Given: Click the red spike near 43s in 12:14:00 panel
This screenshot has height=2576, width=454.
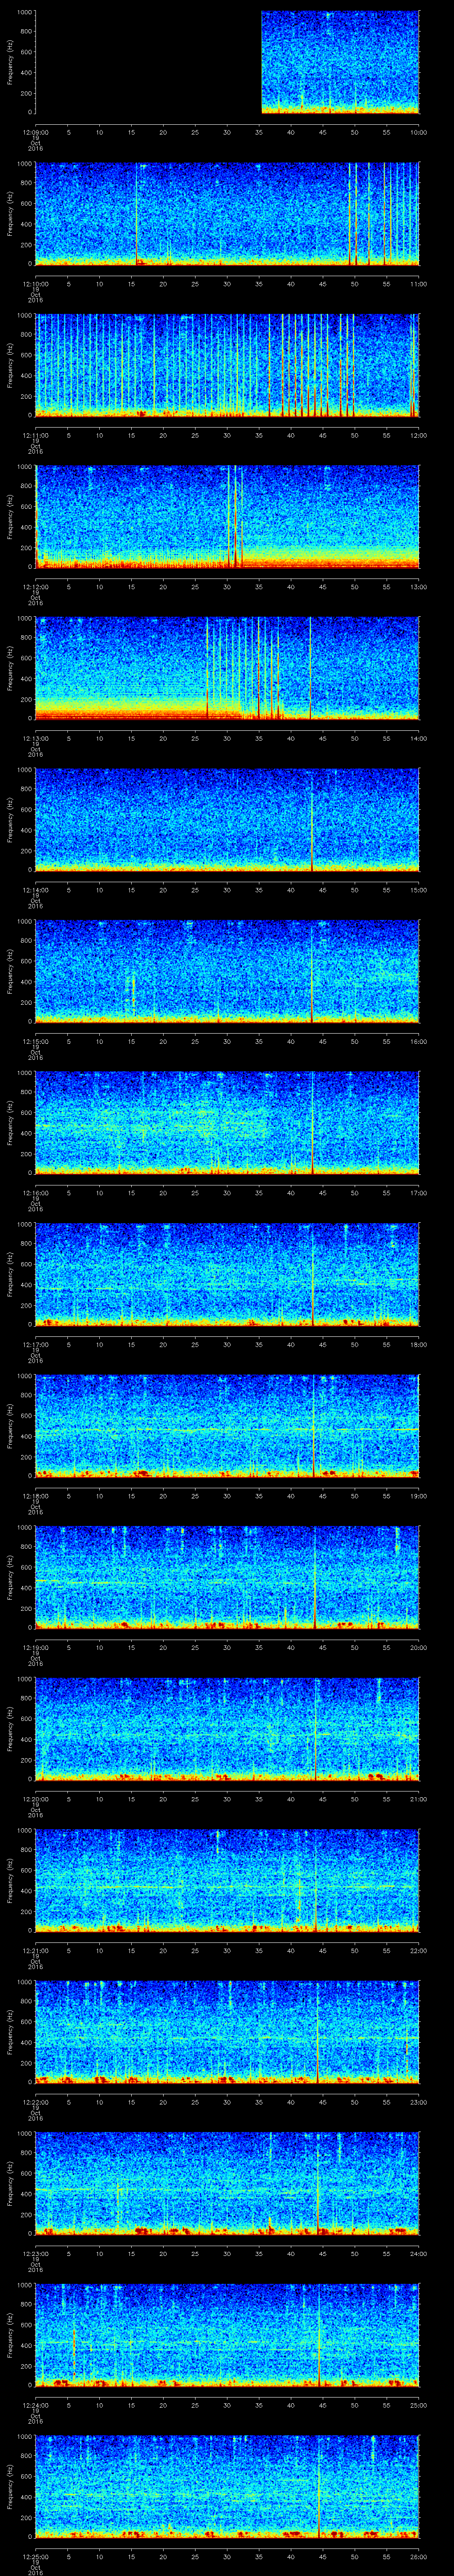Looking at the screenshot, I should [312, 825].
